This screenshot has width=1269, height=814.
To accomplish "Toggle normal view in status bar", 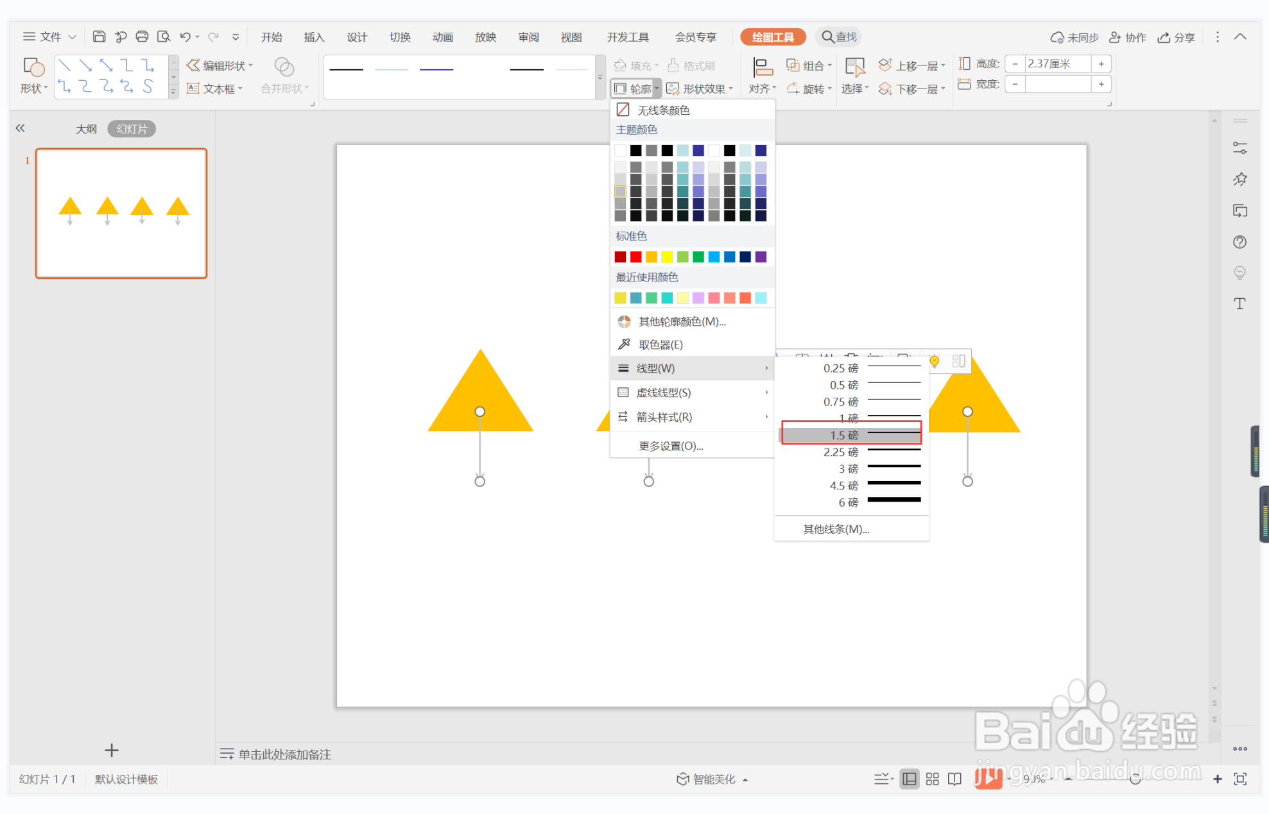I will [x=909, y=779].
